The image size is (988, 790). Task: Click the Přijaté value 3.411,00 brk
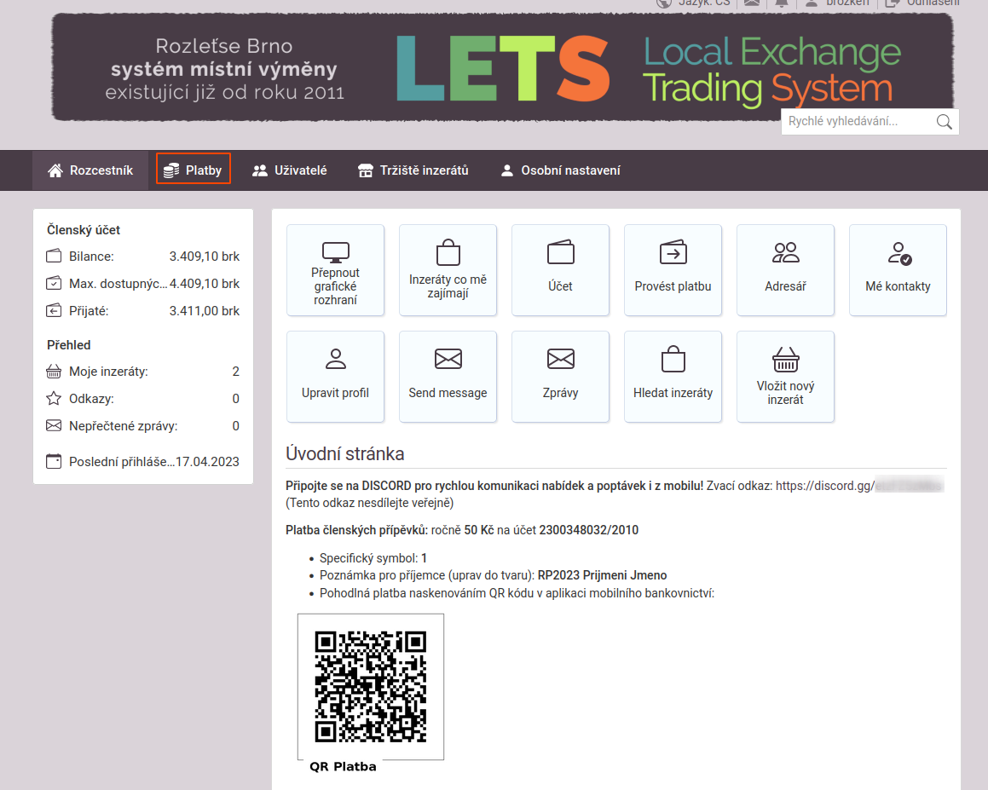pyautogui.click(x=204, y=310)
